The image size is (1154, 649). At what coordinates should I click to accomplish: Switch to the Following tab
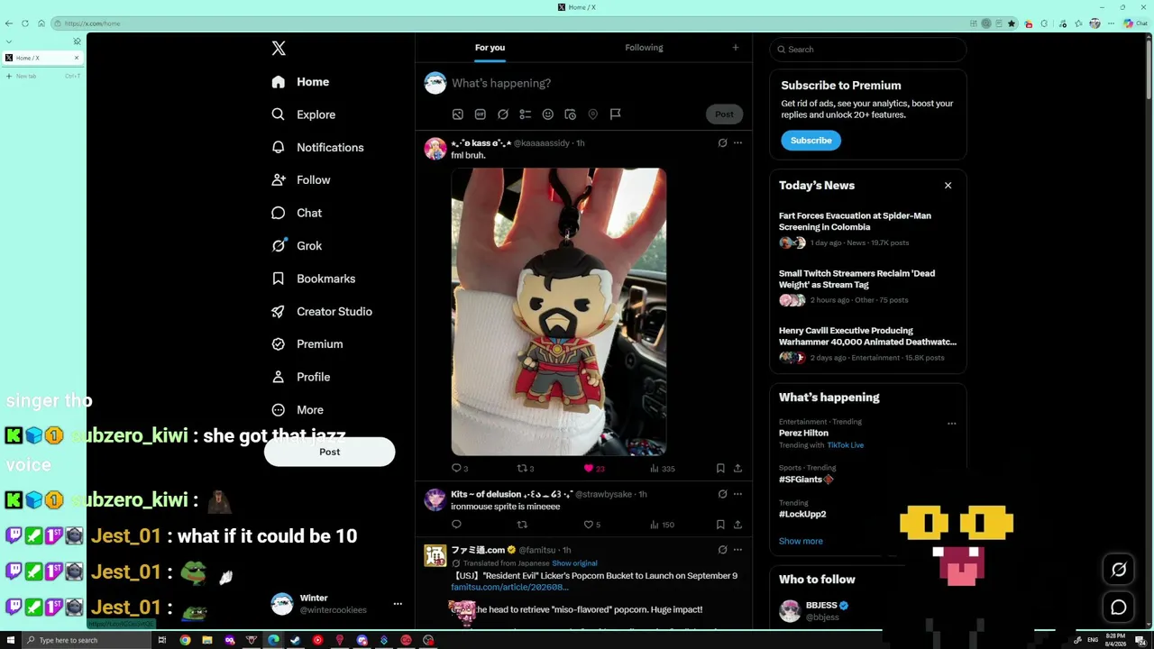click(644, 48)
